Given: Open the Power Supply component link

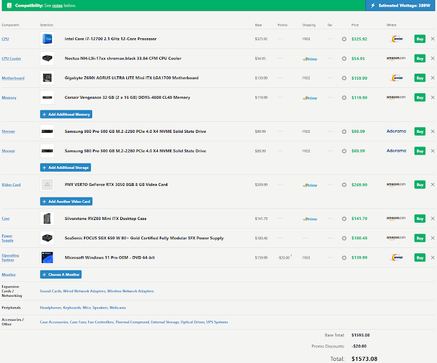Looking at the screenshot, I should (8, 238).
